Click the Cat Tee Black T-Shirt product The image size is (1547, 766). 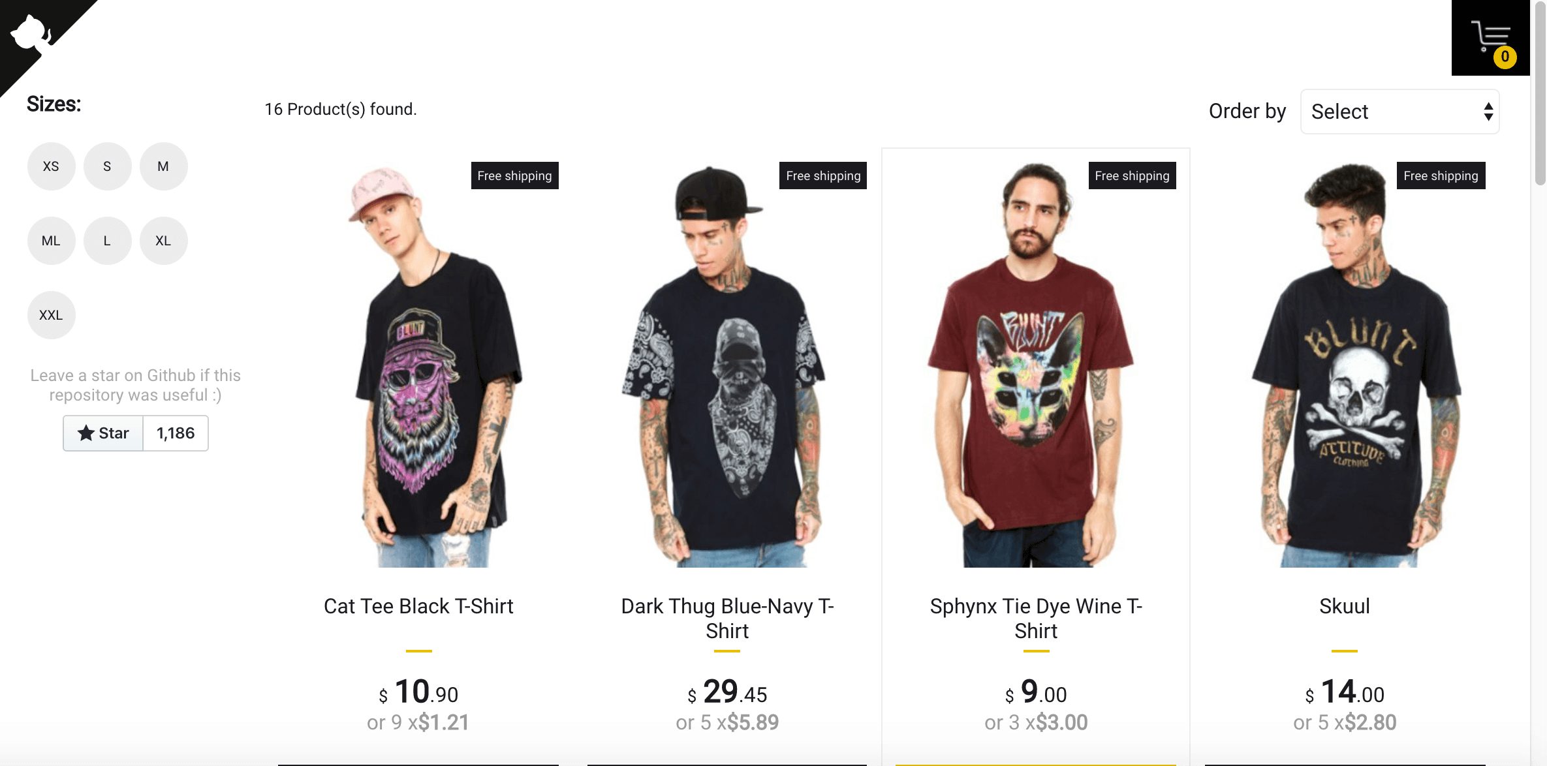(418, 365)
